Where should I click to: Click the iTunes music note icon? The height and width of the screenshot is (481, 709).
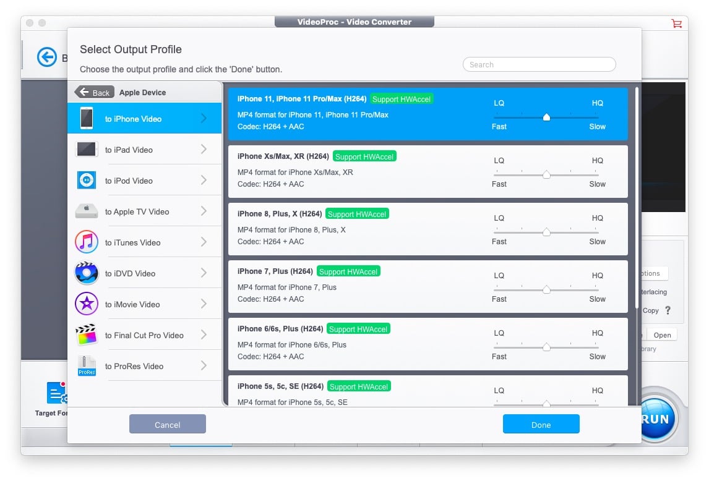tap(87, 242)
